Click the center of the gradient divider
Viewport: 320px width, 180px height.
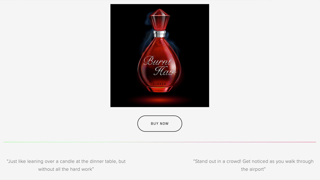(x=160, y=142)
